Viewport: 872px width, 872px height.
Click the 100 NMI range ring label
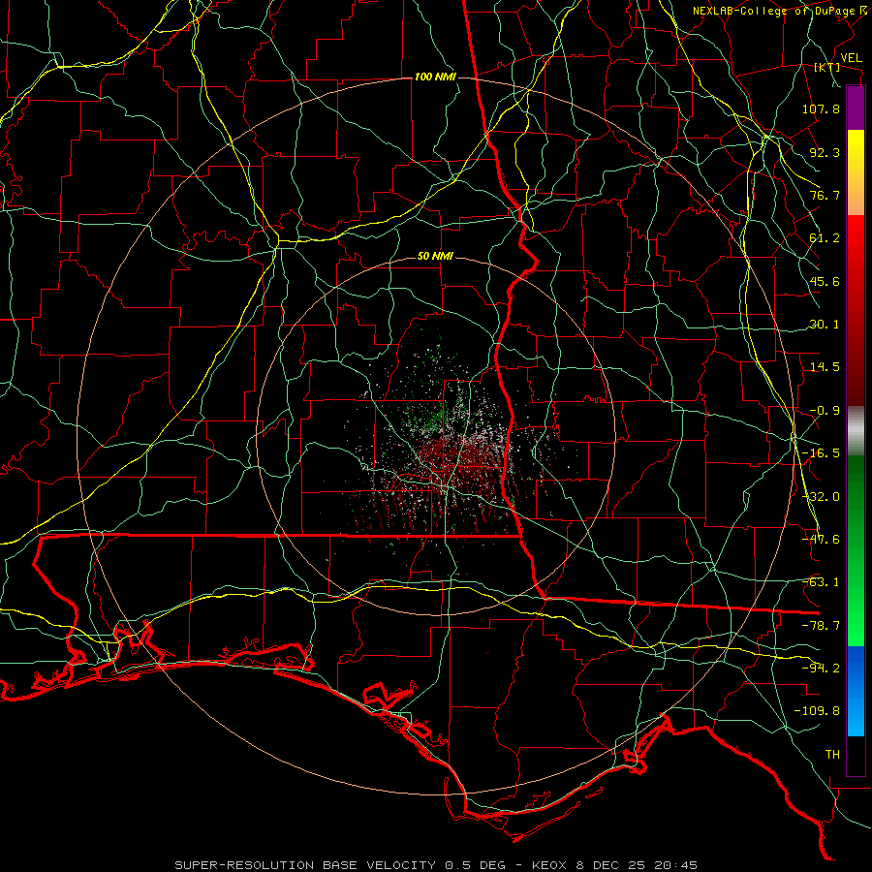[435, 77]
